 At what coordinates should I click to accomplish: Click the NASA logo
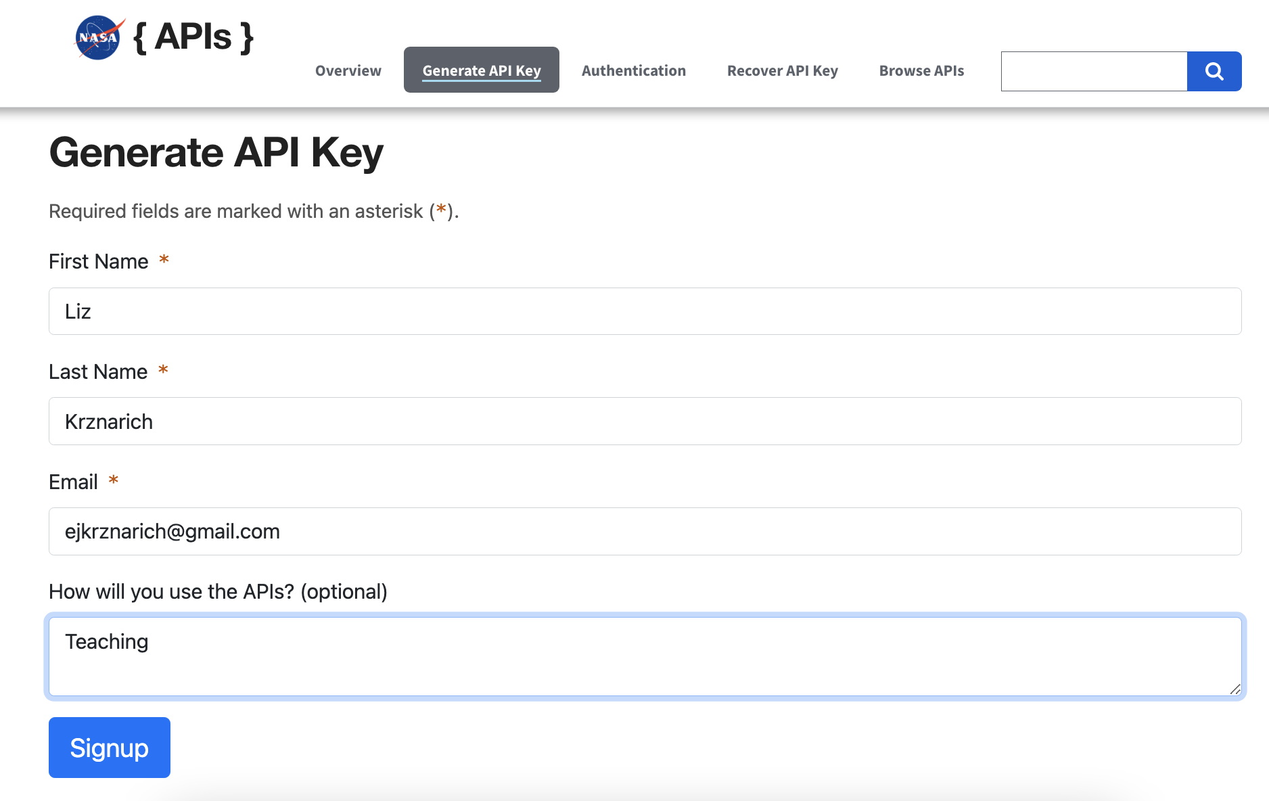pyautogui.click(x=99, y=38)
